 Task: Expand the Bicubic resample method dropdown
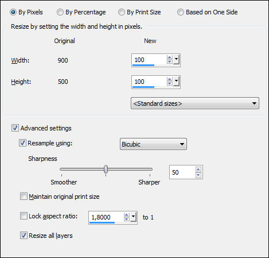(x=153, y=144)
